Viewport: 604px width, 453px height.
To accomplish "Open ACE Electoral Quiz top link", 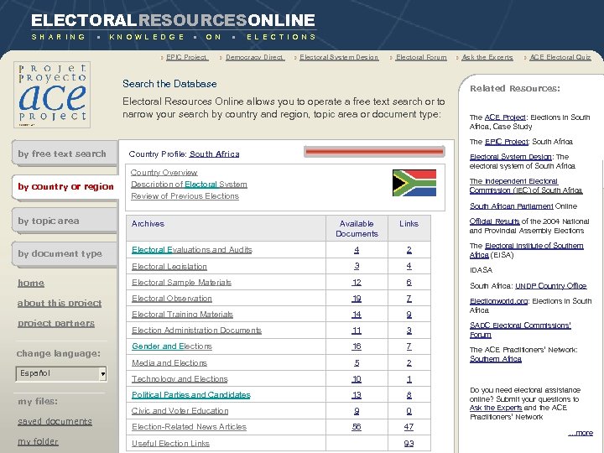I will (x=560, y=57).
